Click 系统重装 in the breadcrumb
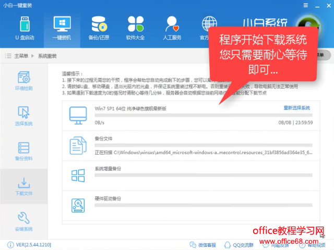This screenshot has width=334, height=250. tap(47, 56)
